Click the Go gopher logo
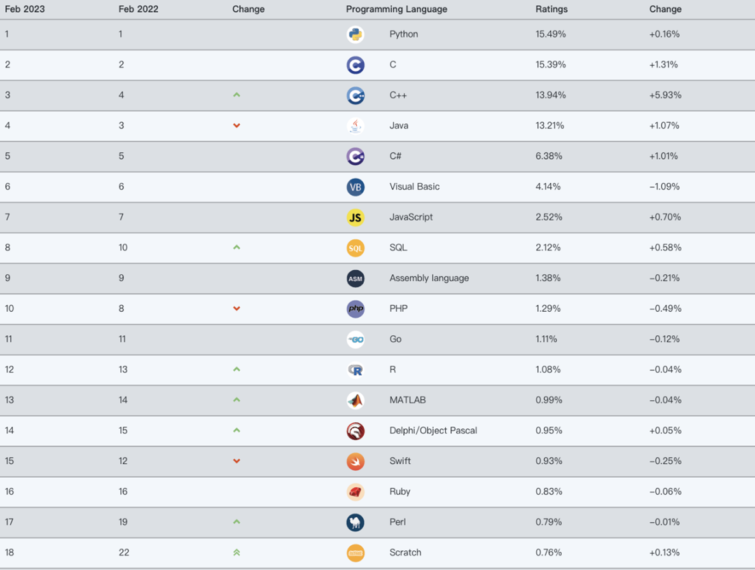755x570 pixels. (355, 340)
